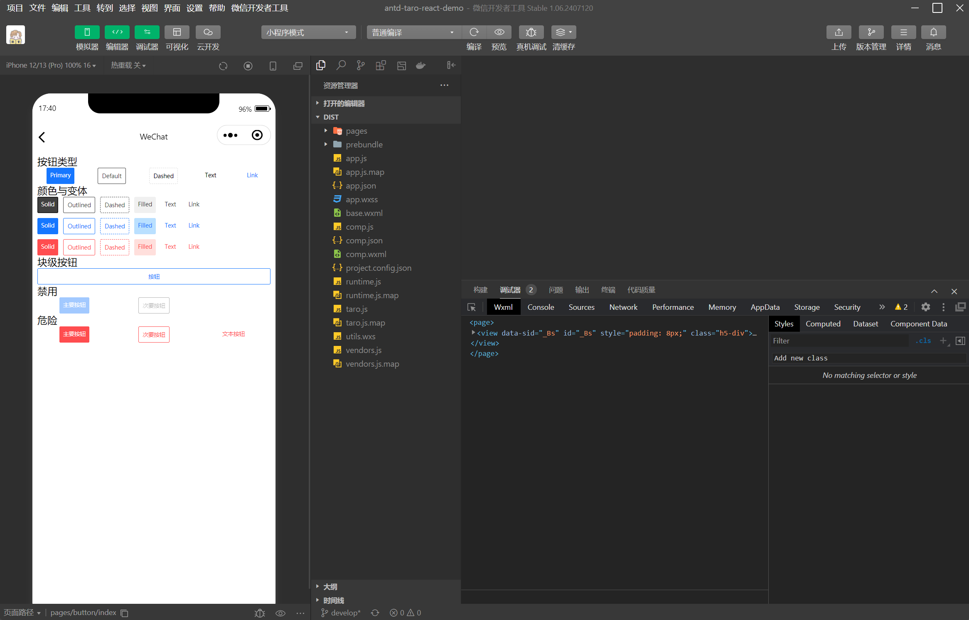Refresh the simulator
Image resolution: width=969 pixels, height=620 pixels.
[223, 66]
